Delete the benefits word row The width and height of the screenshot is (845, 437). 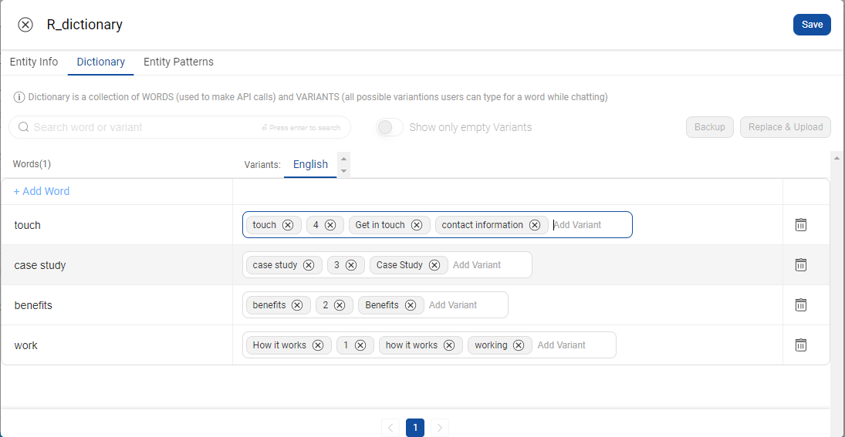coord(801,304)
